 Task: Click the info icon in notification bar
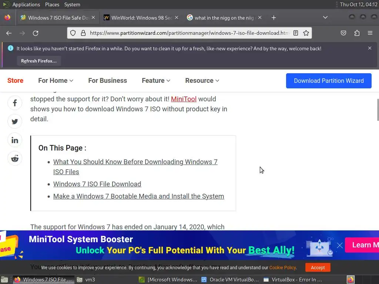tap(10, 48)
